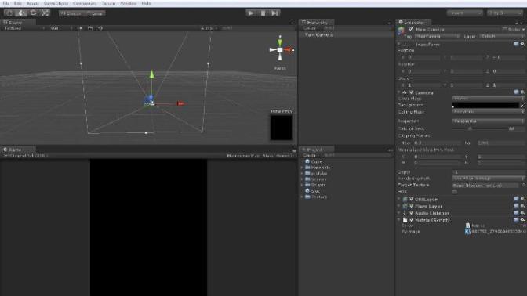
Task: Click the center cube of scene gizmo
Action: pos(280,49)
